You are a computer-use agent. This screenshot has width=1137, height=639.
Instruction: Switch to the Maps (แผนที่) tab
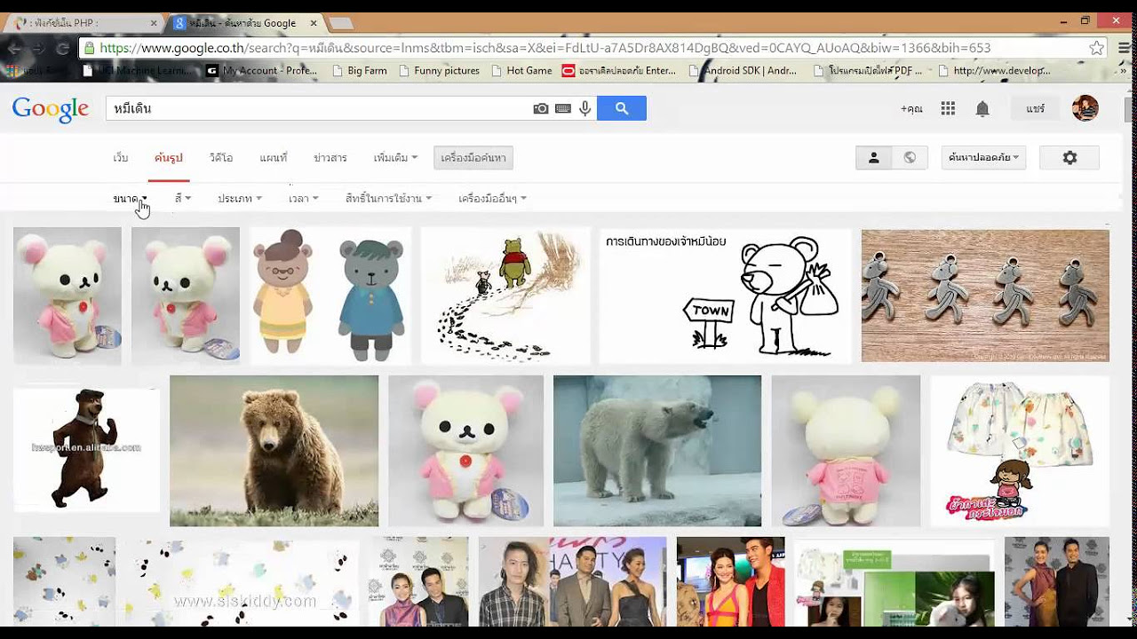coord(274,158)
